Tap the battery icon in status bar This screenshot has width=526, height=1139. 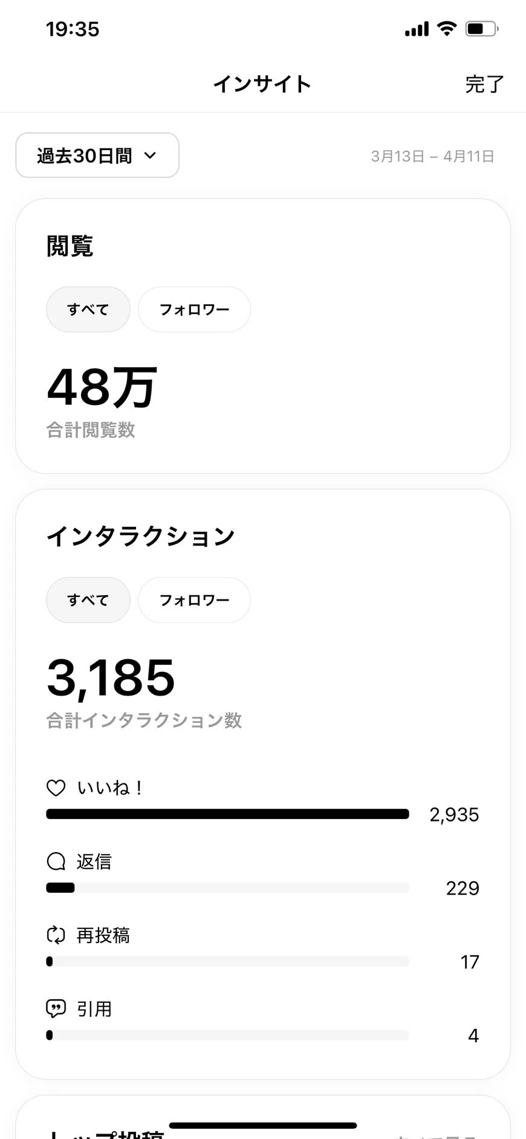482,28
